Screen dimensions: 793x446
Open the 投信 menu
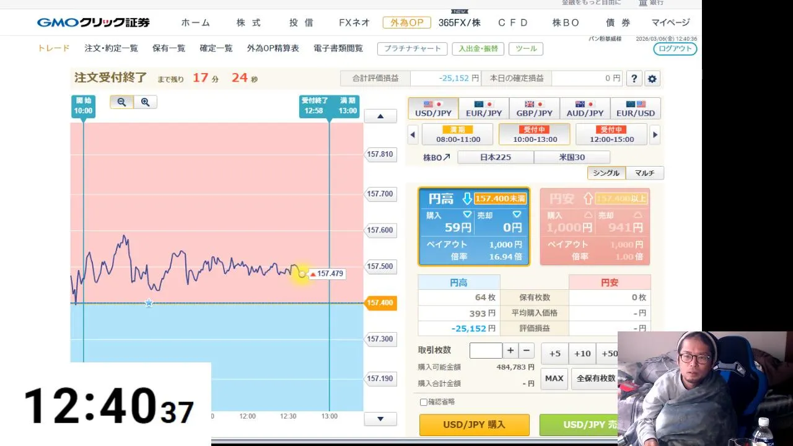coord(301,23)
